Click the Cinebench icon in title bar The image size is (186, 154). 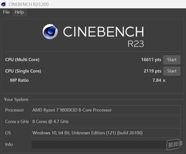pyautogui.click(x=3, y=4)
